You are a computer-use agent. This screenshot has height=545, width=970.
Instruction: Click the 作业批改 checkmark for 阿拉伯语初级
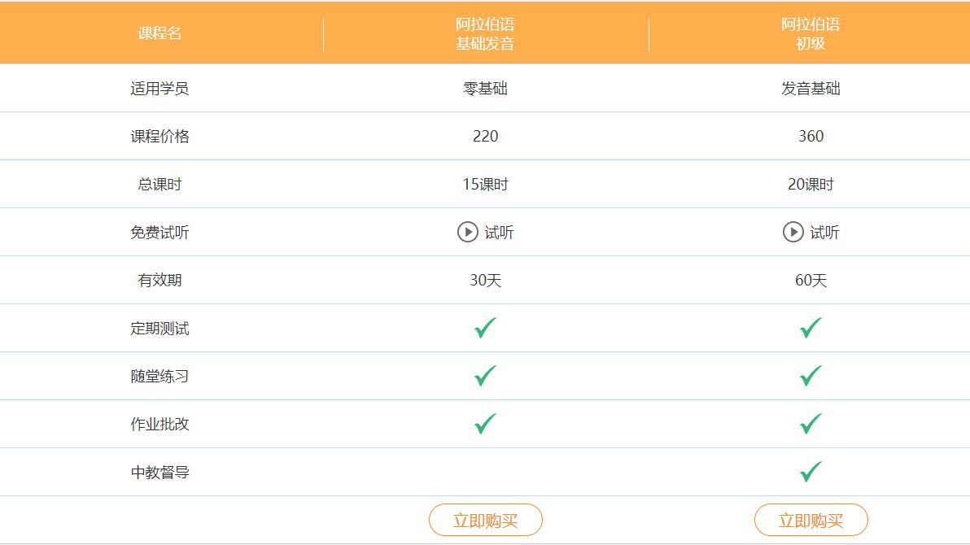(807, 424)
